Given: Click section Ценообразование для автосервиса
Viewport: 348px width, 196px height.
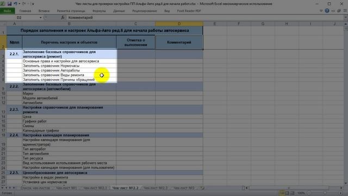Looking at the screenshot, I should pos(69,173).
